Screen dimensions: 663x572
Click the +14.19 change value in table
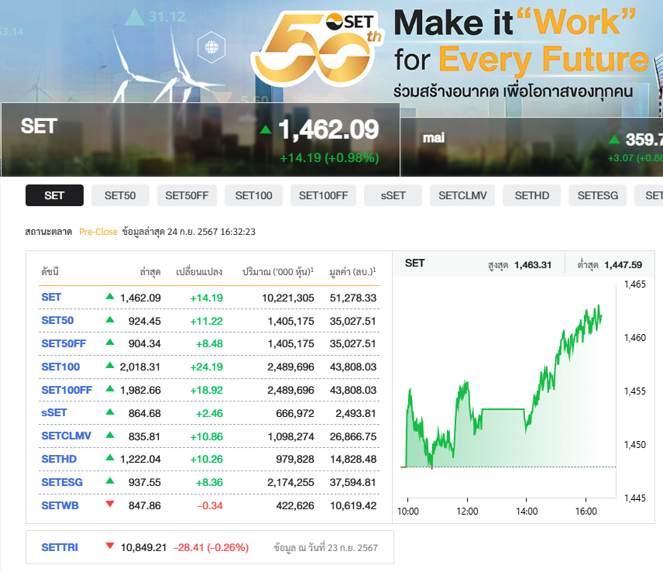(206, 298)
